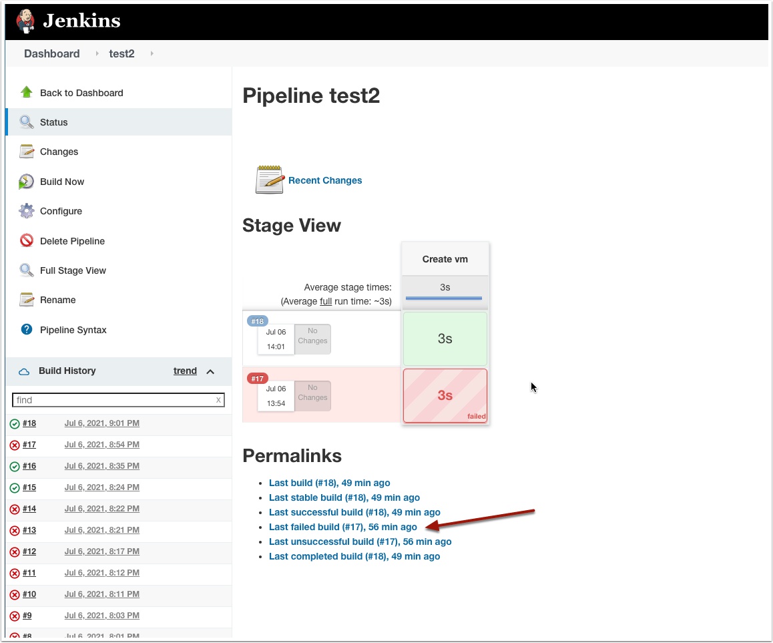773x643 pixels.
Task: Click the red failed status icon for build #17
Action: [15, 445]
